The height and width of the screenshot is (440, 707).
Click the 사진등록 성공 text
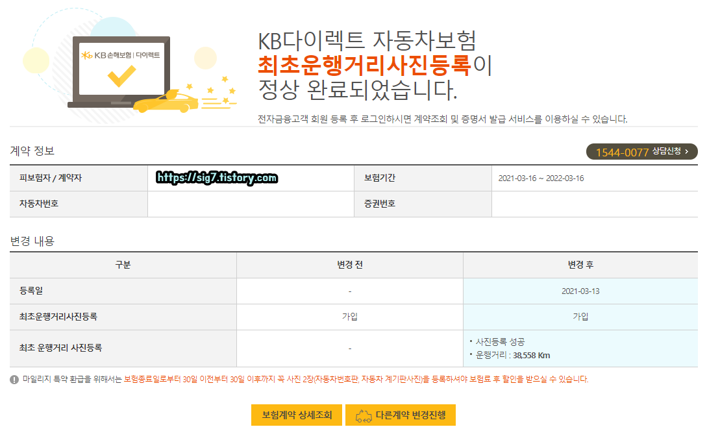(x=500, y=342)
